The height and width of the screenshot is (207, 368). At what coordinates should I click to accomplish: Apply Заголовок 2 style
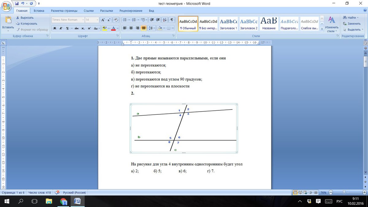249,24
